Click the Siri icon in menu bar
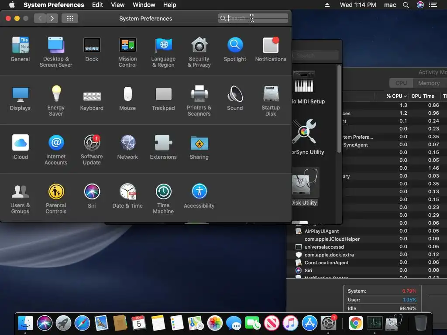447x335 pixels. click(420, 5)
